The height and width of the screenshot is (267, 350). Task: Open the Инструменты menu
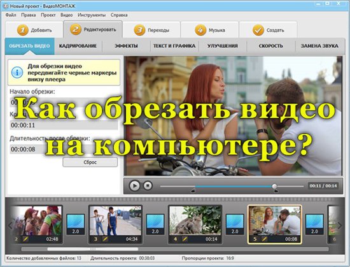92,15
